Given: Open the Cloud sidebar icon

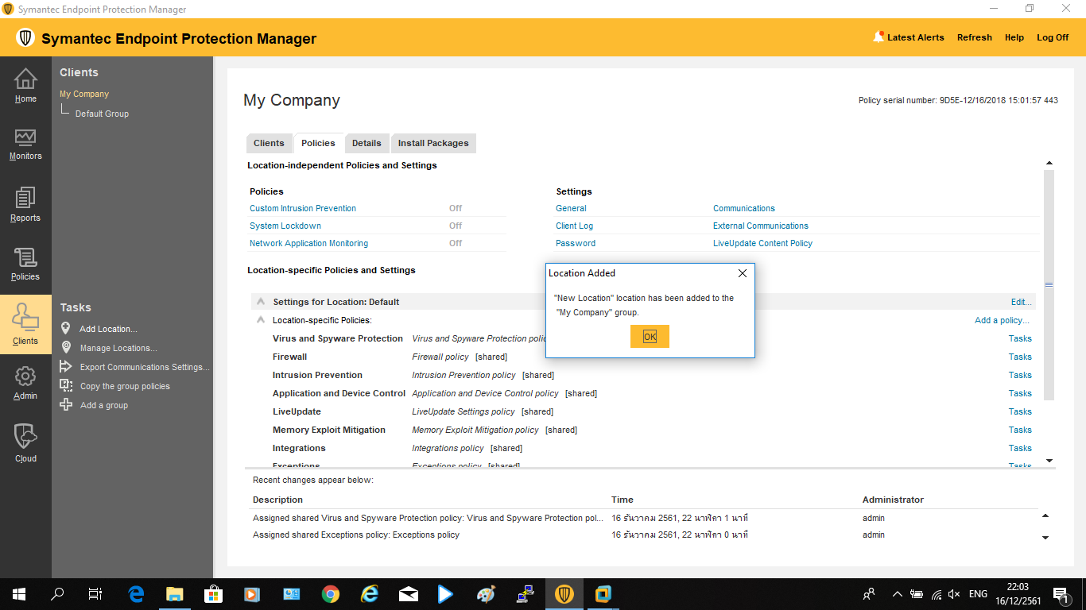Looking at the screenshot, I should click(25, 437).
